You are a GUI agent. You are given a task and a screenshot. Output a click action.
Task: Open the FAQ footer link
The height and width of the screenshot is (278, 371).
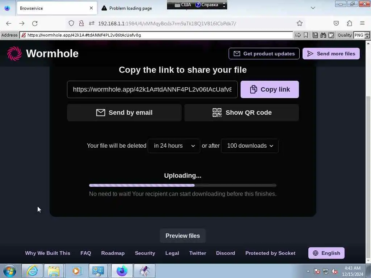[x=86, y=253]
